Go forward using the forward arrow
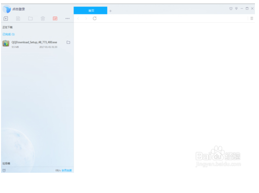This screenshot has height=193, width=259. click(x=86, y=18)
